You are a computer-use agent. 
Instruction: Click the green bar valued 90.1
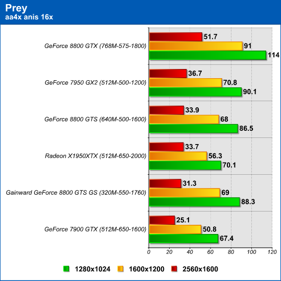pos(195,92)
